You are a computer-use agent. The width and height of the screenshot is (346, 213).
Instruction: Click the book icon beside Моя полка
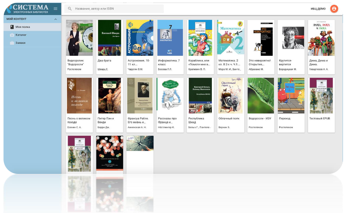point(12,27)
